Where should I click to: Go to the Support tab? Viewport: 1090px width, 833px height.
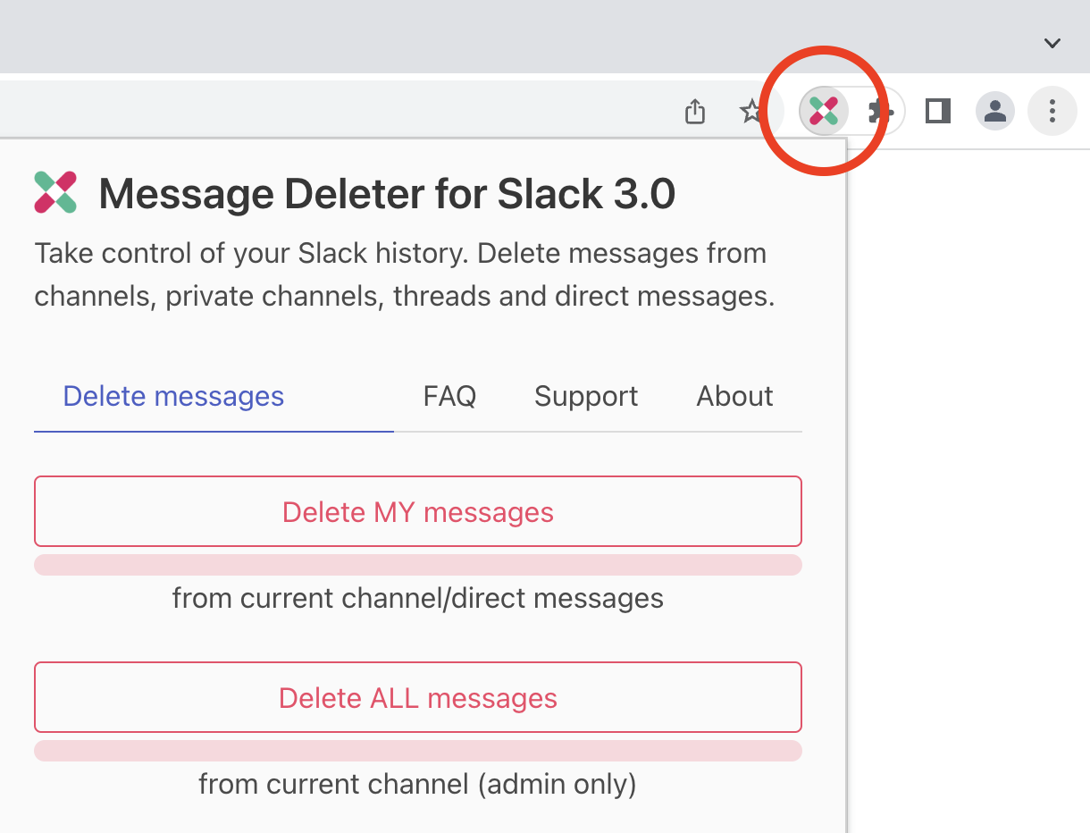click(x=586, y=396)
